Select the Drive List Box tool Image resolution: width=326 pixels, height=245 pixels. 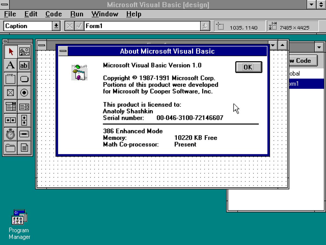24,134
